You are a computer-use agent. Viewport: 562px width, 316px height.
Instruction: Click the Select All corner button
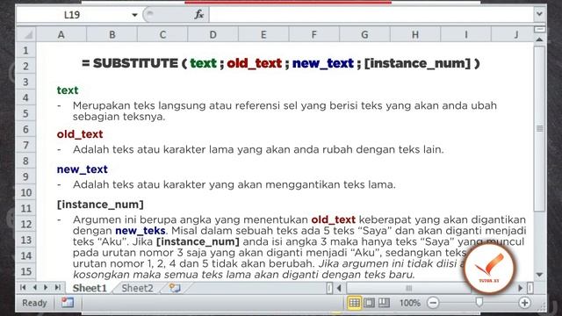[x=26, y=35]
